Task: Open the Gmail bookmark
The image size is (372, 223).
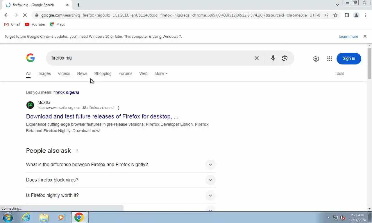Action: 12,24
